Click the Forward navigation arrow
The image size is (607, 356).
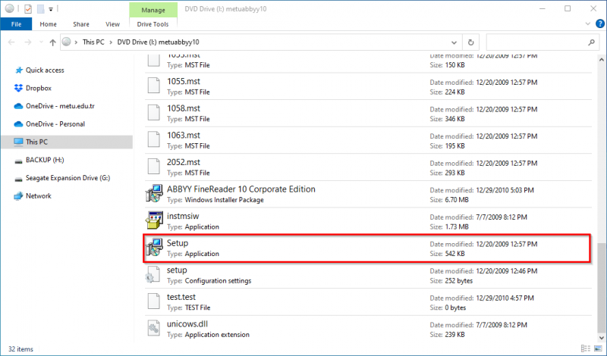(x=28, y=42)
